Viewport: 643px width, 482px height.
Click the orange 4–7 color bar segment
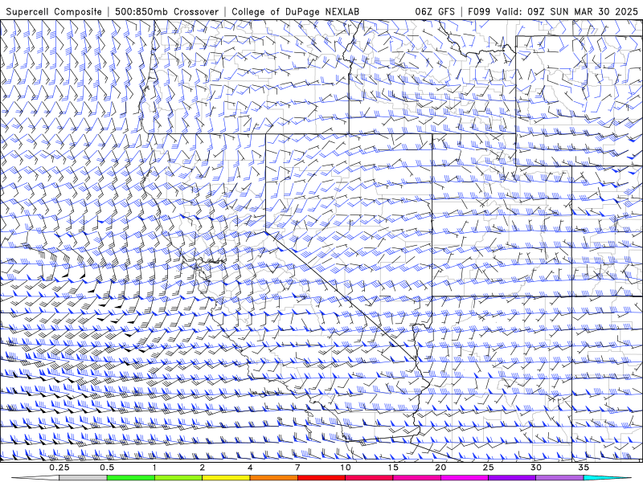pos(273,478)
